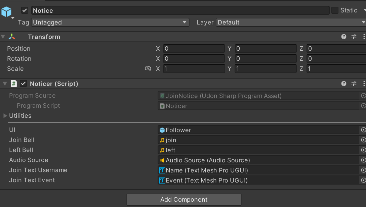
Task: Open Transform preset settings icon
Action: pyautogui.click(x=354, y=37)
